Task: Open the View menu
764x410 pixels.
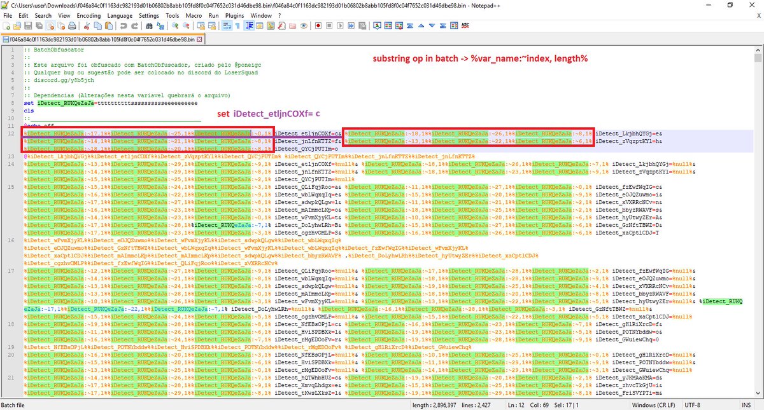Action: (x=64, y=15)
